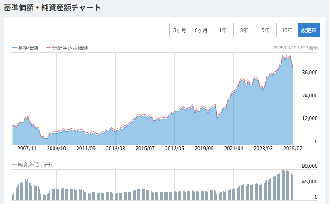Image resolution: width=329 pixels, height=204 pixels.
Task: Click the 2025/03/19 12:32 更新 timestamp
Action: point(296,48)
